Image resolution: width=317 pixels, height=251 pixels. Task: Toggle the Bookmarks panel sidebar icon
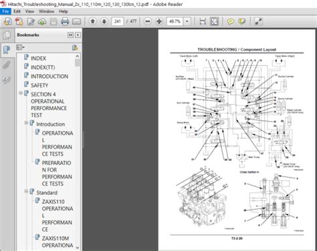click(7, 50)
